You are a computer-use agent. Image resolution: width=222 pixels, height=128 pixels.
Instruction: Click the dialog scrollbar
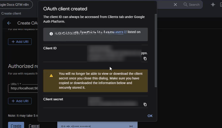point(156,50)
